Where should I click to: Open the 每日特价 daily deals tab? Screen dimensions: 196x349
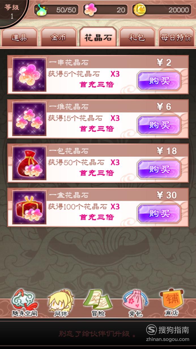(176, 37)
